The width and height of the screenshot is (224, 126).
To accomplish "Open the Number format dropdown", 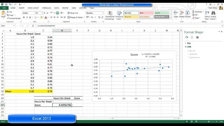I will pos(103,13).
